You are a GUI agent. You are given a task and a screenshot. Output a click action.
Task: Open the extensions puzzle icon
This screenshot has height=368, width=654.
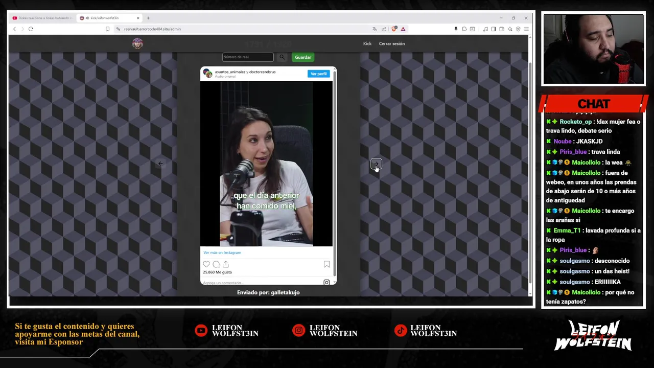464,29
